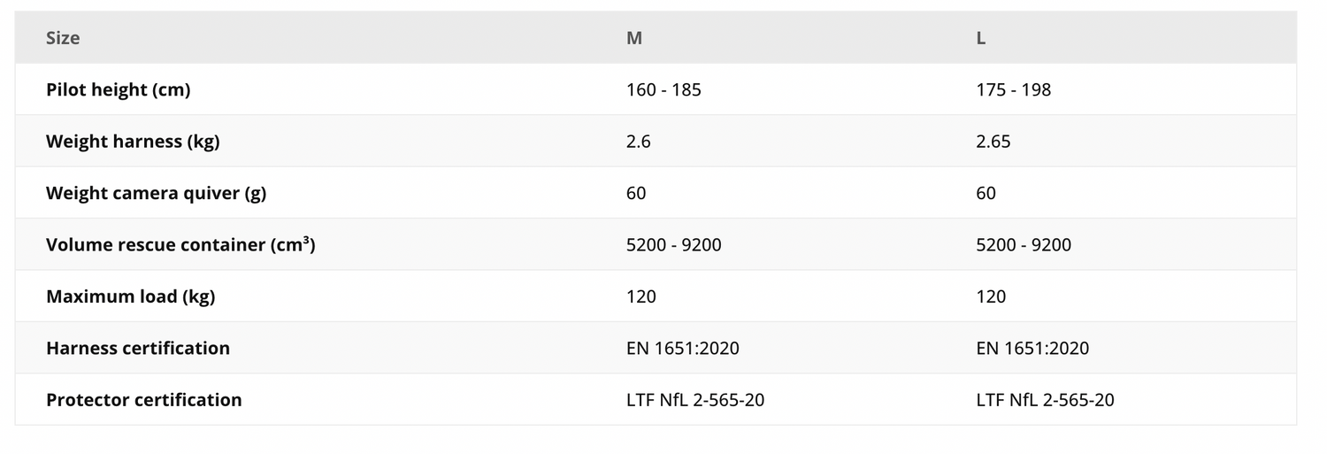
Task: Select the M size column header
Action: (x=633, y=38)
